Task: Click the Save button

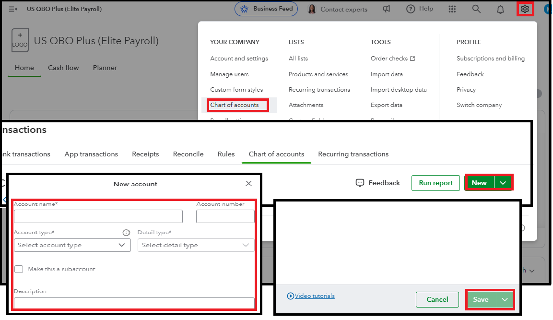Action: (481, 299)
